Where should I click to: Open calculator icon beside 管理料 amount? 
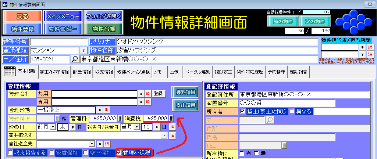[120, 119]
